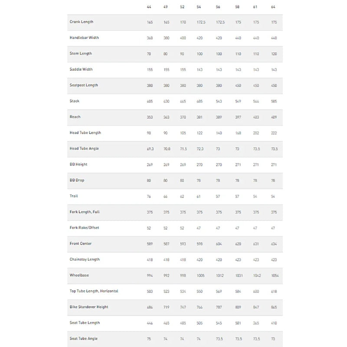Click the Seat Tube Angle label
This screenshot has height=347, width=347.
(x=83, y=339)
